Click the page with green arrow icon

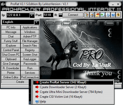103,15
